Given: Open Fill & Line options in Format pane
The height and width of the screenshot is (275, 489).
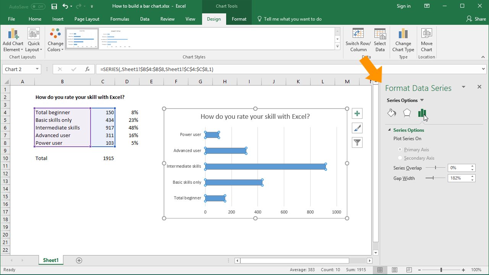Looking at the screenshot, I should pos(391,113).
